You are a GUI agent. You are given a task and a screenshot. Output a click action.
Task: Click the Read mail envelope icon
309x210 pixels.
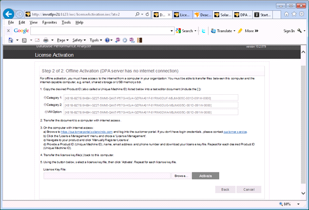(37, 40)
